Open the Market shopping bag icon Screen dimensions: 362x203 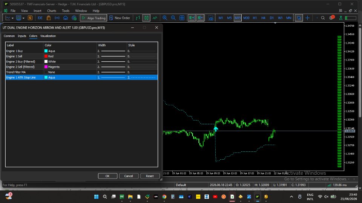pyautogui.click(x=49, y=18)
